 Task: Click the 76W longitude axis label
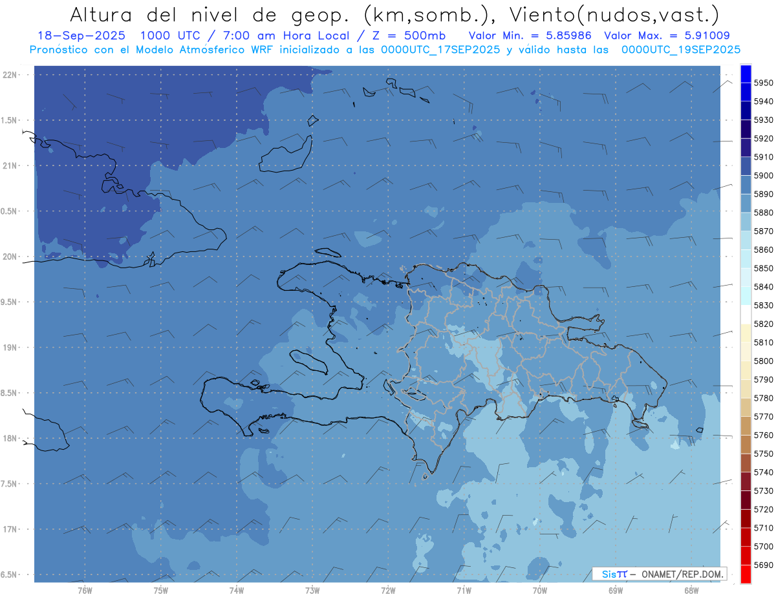click(x=85, y=590)
